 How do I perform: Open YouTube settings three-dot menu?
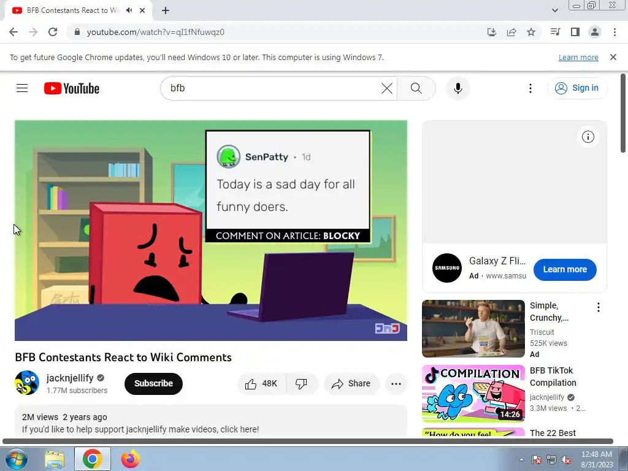click(530, 88)
